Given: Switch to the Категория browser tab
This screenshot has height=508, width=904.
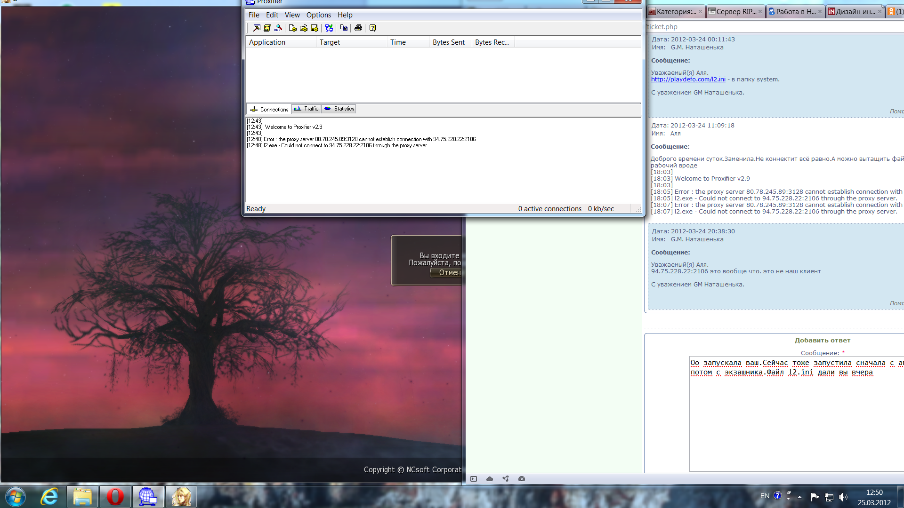Looking at the screenshot, I should pyautogui.click(x=676, y=12).
